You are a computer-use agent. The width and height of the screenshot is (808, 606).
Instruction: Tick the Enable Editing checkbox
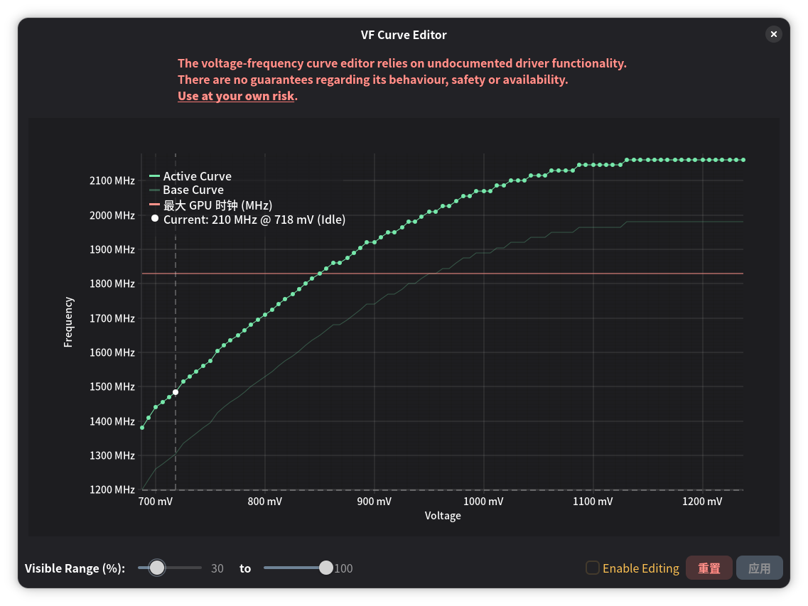point(592,568)
